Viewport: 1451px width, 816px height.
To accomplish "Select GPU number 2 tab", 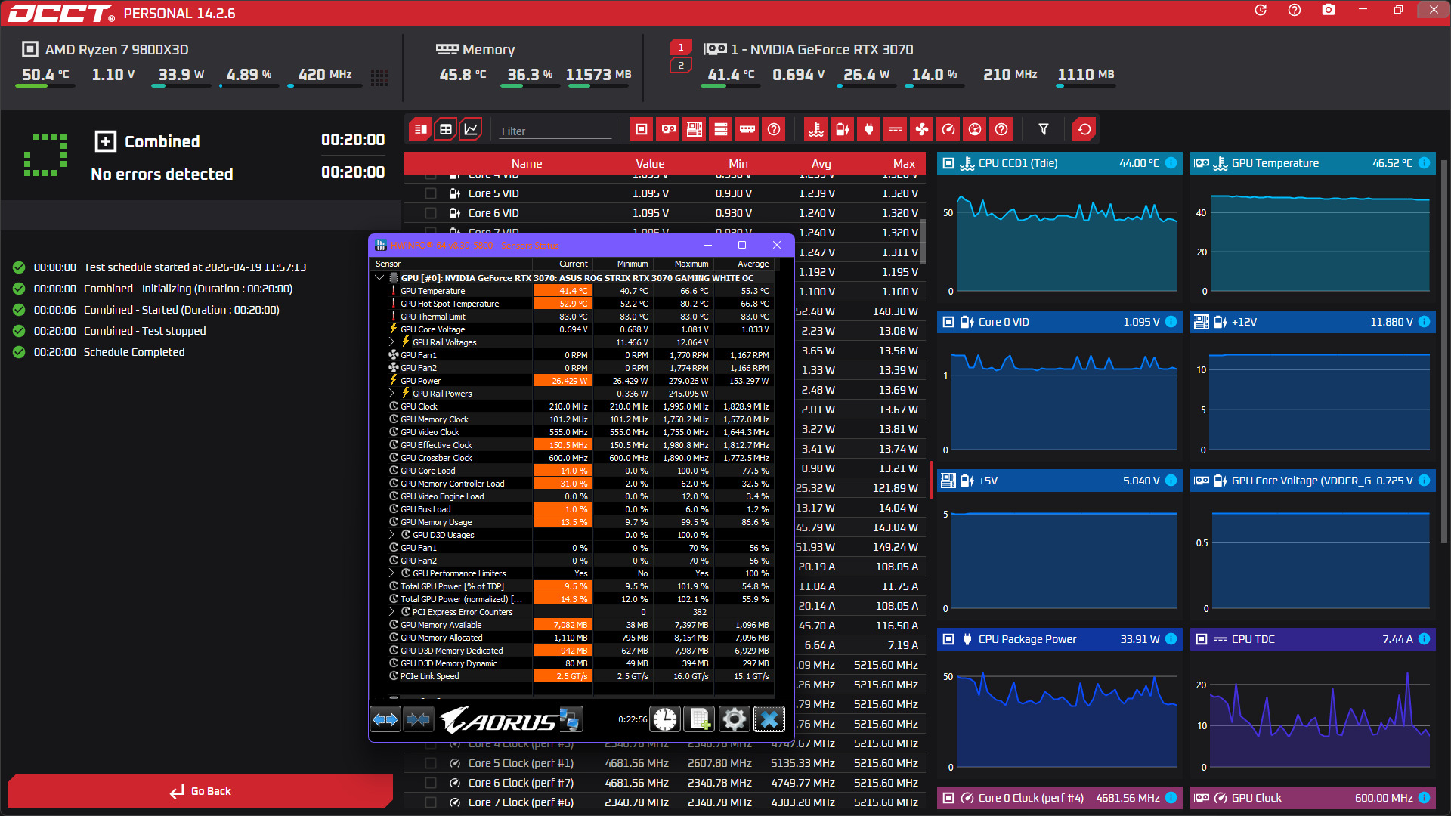I will (680, 66).
